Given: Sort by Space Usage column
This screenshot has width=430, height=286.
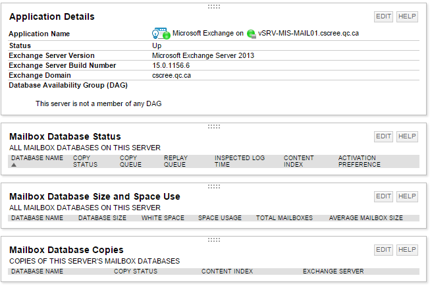Looking at the screenshot, I should coord(220,218).
